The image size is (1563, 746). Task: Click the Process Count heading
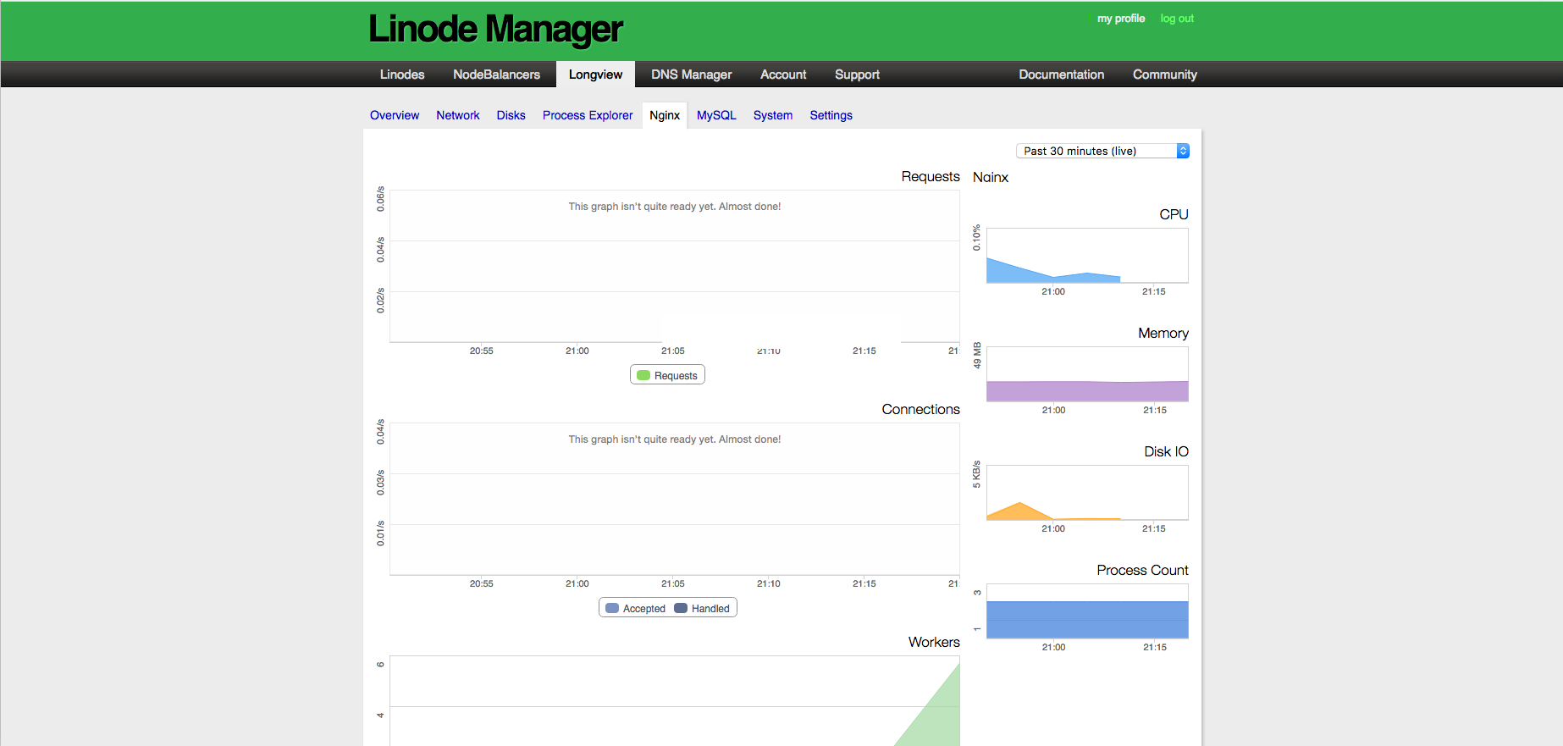pos(1142,570)
